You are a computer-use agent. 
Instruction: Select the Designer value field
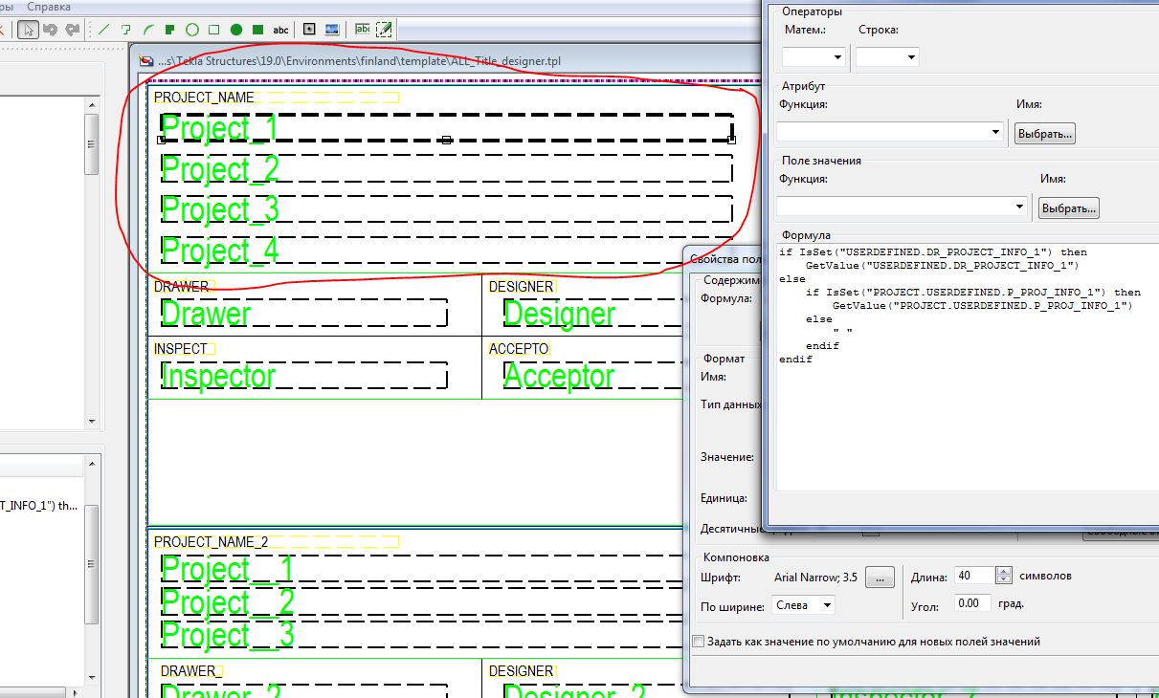point(593,314)
